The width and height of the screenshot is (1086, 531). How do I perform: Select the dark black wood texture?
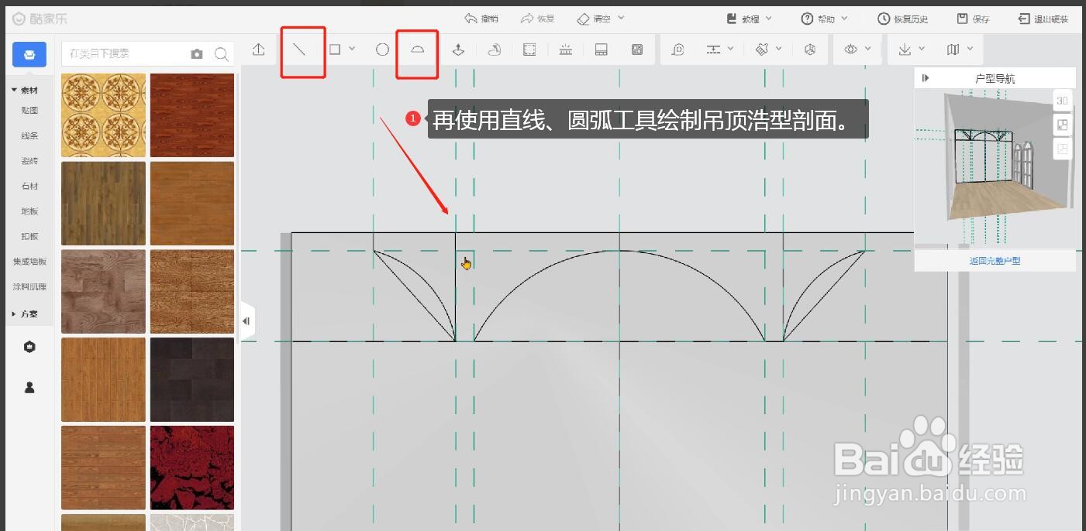pyautogui.click(x=192, y=379)
